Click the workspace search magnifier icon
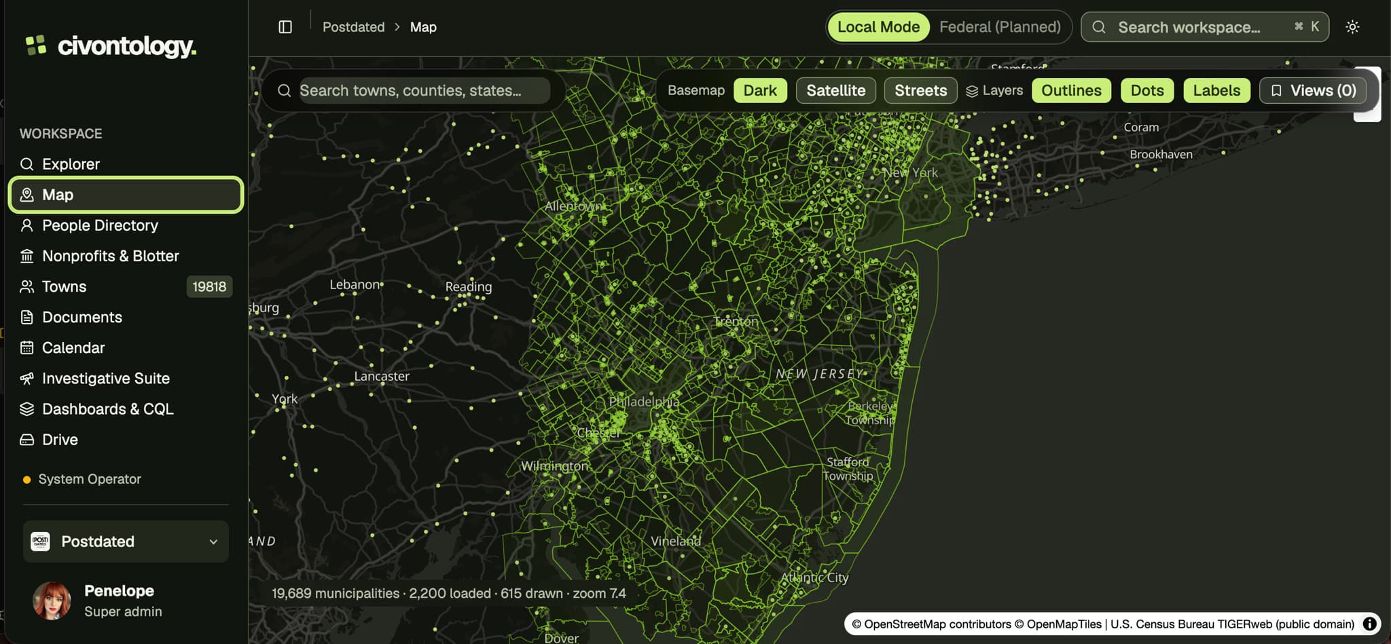 tap(1099, 27)
